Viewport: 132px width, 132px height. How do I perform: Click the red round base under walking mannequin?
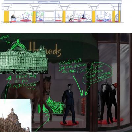[x=69, y=123]
